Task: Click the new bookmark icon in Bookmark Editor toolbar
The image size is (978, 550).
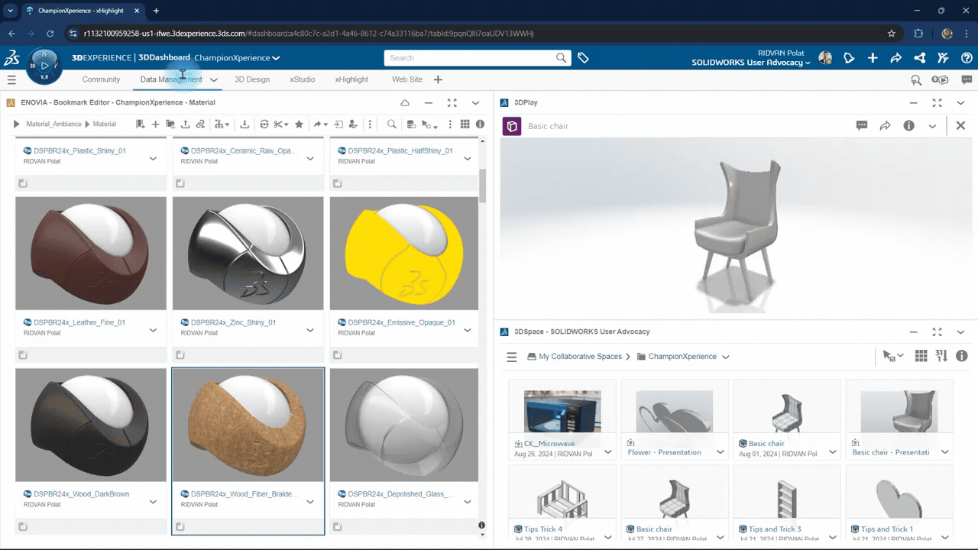Action: click(141, 124)
